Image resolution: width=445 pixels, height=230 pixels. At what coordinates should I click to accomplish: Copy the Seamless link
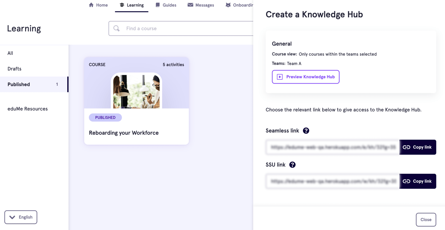tap(418, 147)
